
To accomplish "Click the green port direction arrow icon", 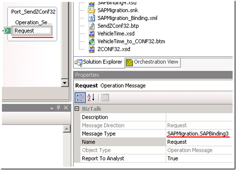I will click(7, 30).
